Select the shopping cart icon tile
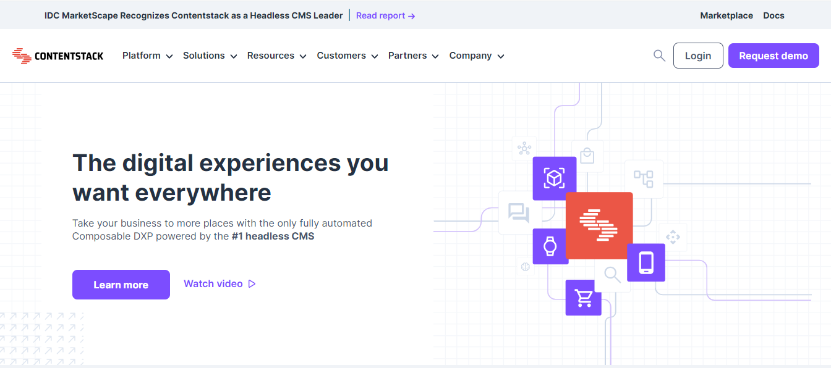831x368 pixels. 583,297
